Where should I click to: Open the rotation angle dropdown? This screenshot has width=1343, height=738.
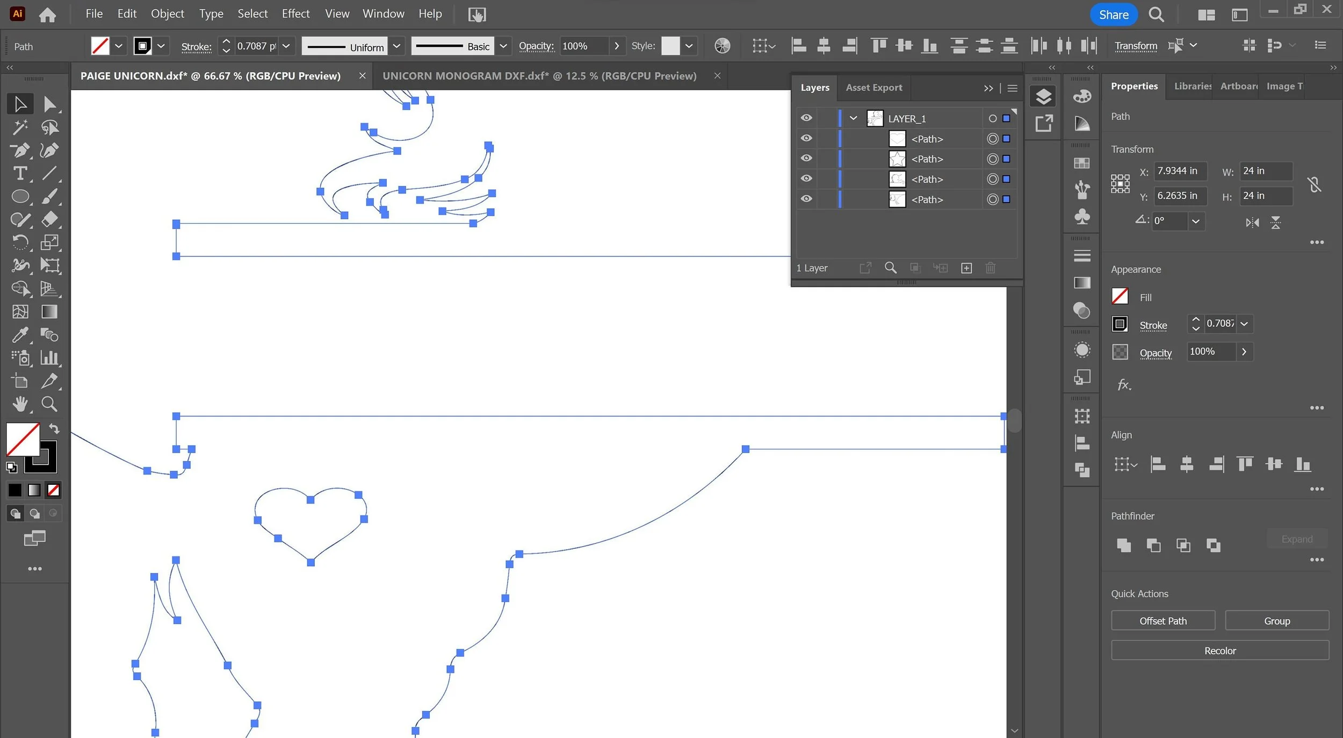coord(1195,221)
